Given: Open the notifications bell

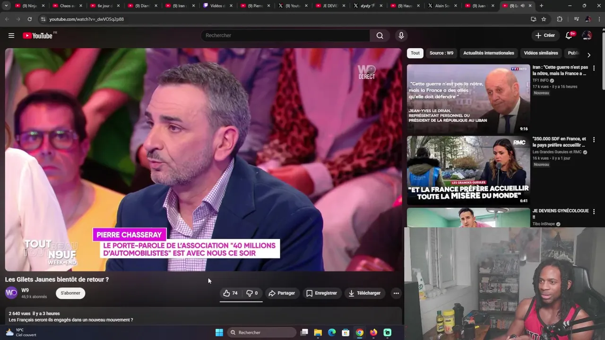Looking at the screenshot, I should (569, 35).
